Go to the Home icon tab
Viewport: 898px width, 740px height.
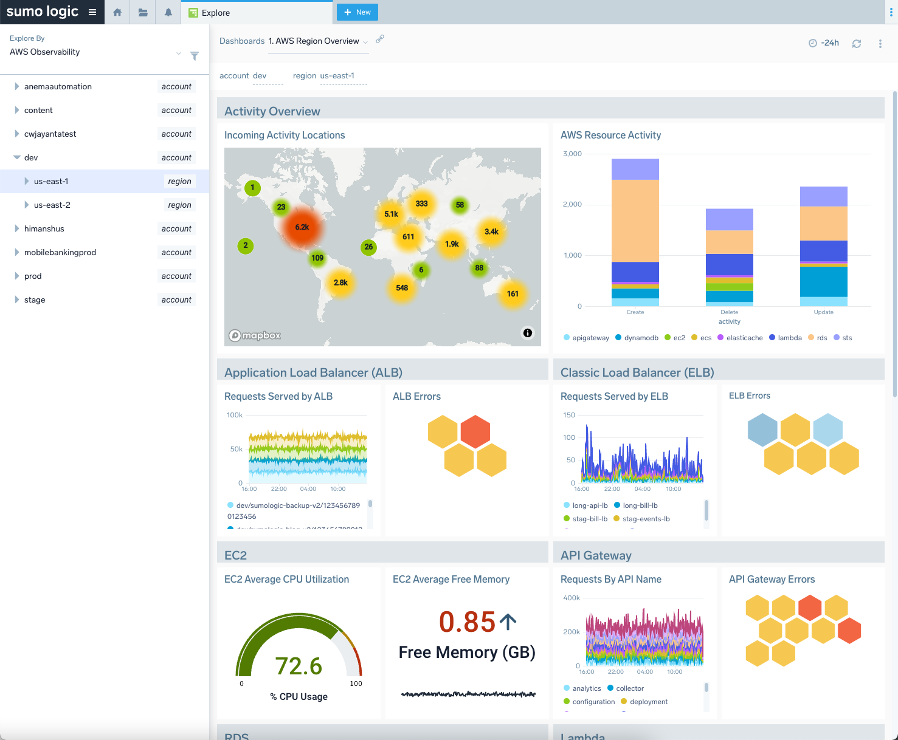point(117,12)
